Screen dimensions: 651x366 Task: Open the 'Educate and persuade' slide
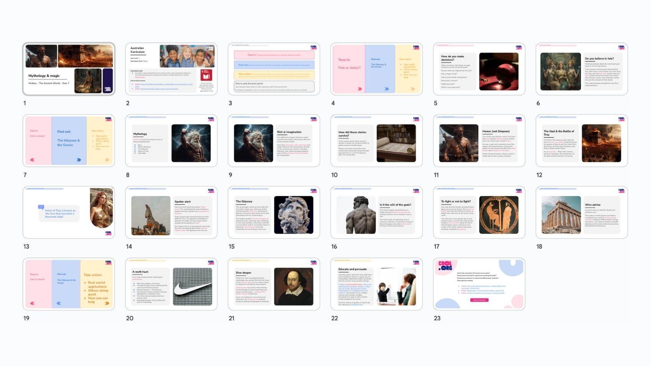pyautogui.click(x=376, y=284)
